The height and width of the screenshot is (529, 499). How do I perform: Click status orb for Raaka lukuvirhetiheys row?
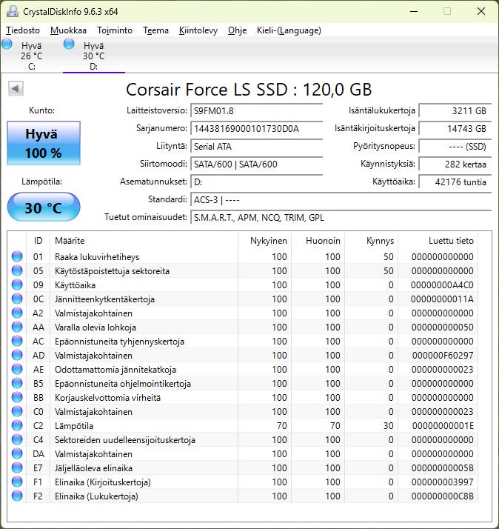[17, 257]
